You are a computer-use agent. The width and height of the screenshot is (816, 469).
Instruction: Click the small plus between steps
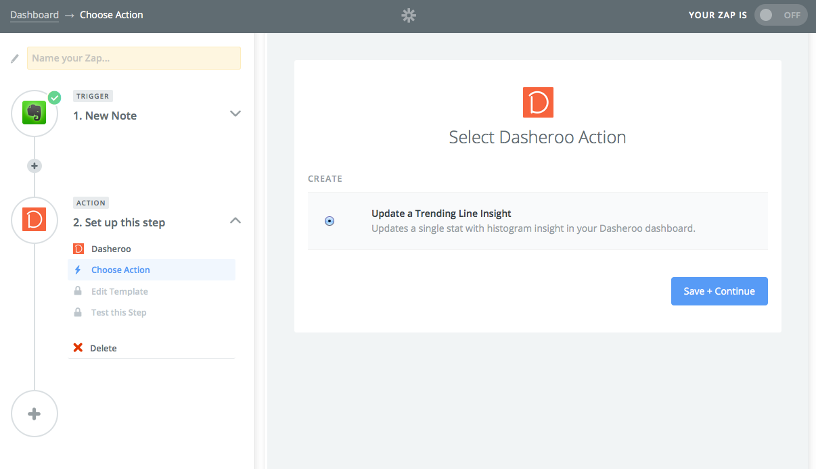(35, 166)
